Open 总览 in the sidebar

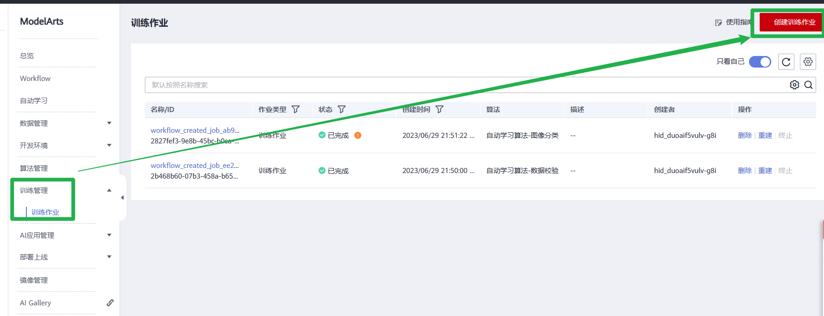click(x=27, y=56)
